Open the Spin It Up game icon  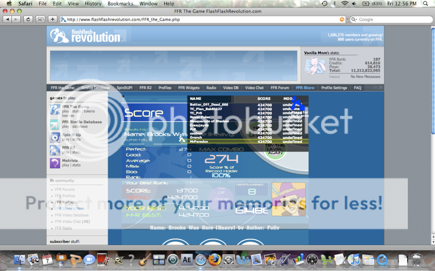55,137
